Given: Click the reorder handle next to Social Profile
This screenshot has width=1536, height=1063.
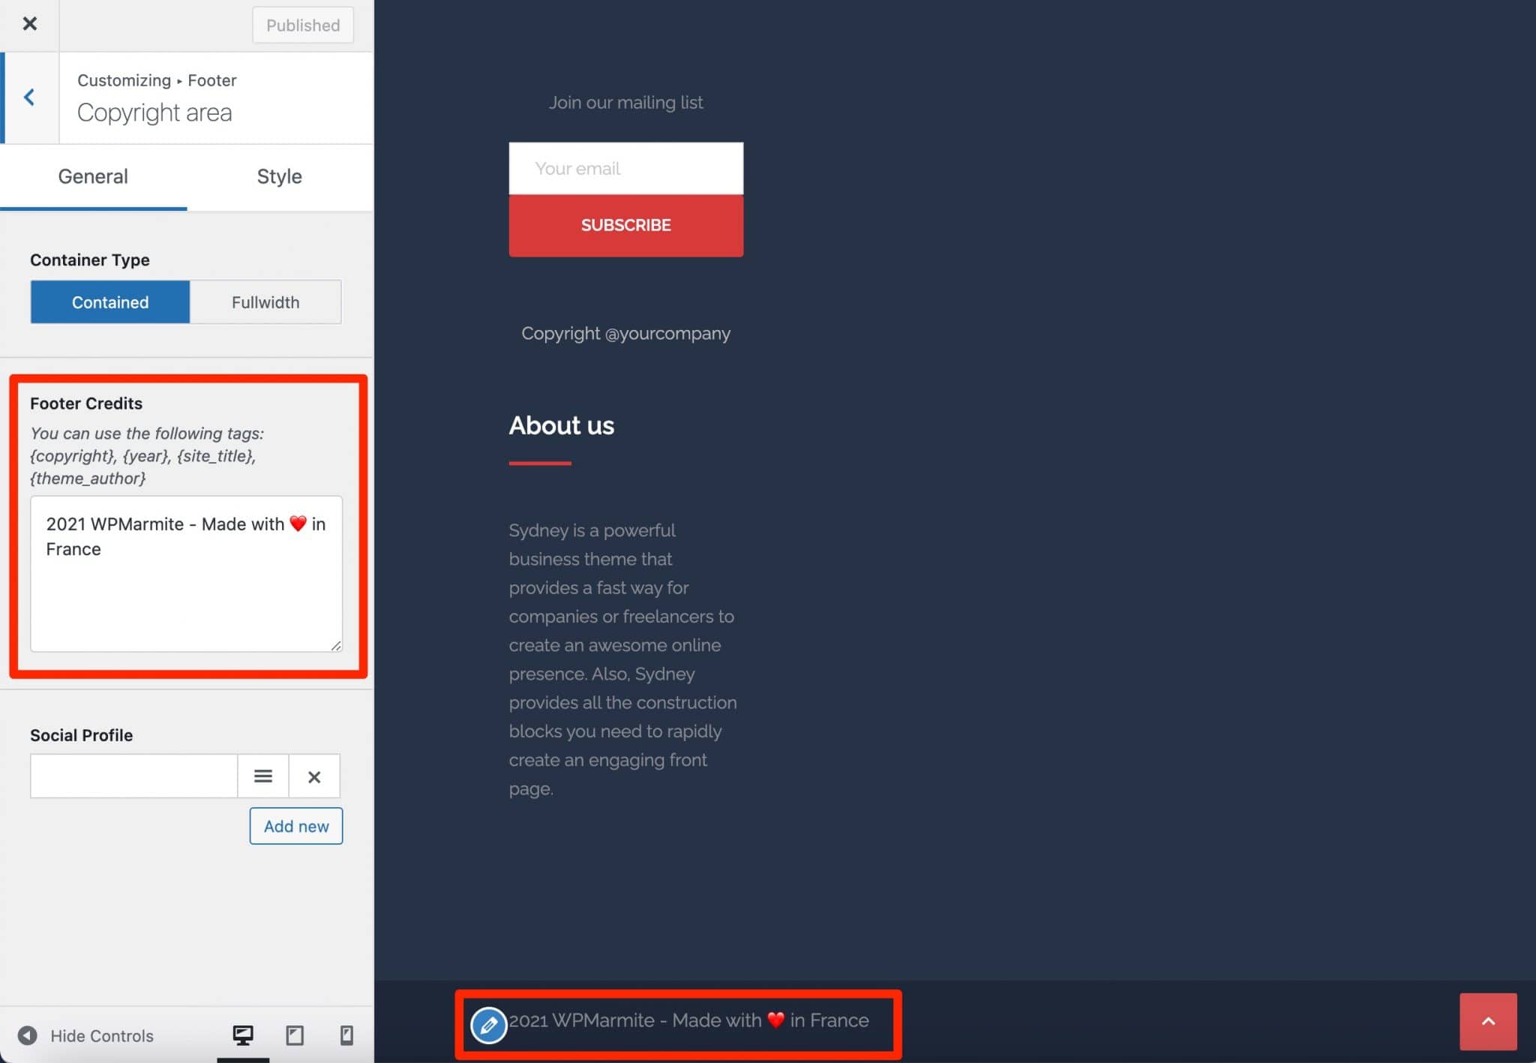Looking at the screenshot, I should 262,776.
